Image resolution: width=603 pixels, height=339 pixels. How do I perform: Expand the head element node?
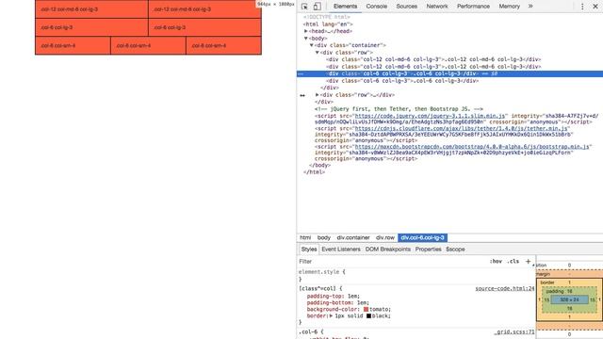coord(306,31)
